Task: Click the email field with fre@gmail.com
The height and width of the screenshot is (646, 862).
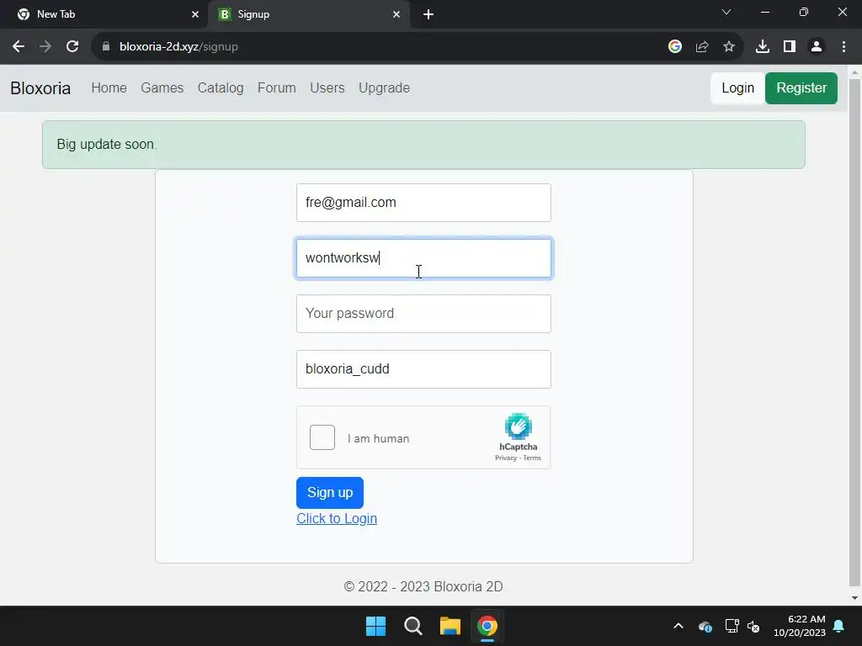Action: pos(424,203)
